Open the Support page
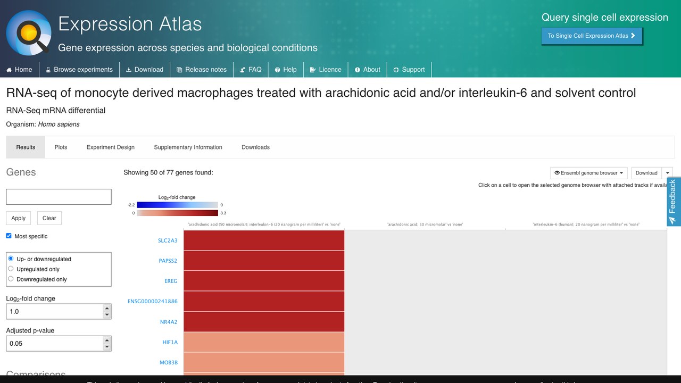This screenshot has width=681, height=383. coord(409,70)
